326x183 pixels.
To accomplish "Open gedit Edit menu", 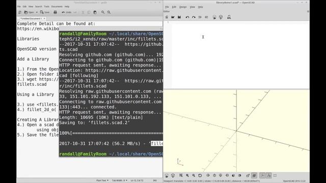I will (24, 7).
